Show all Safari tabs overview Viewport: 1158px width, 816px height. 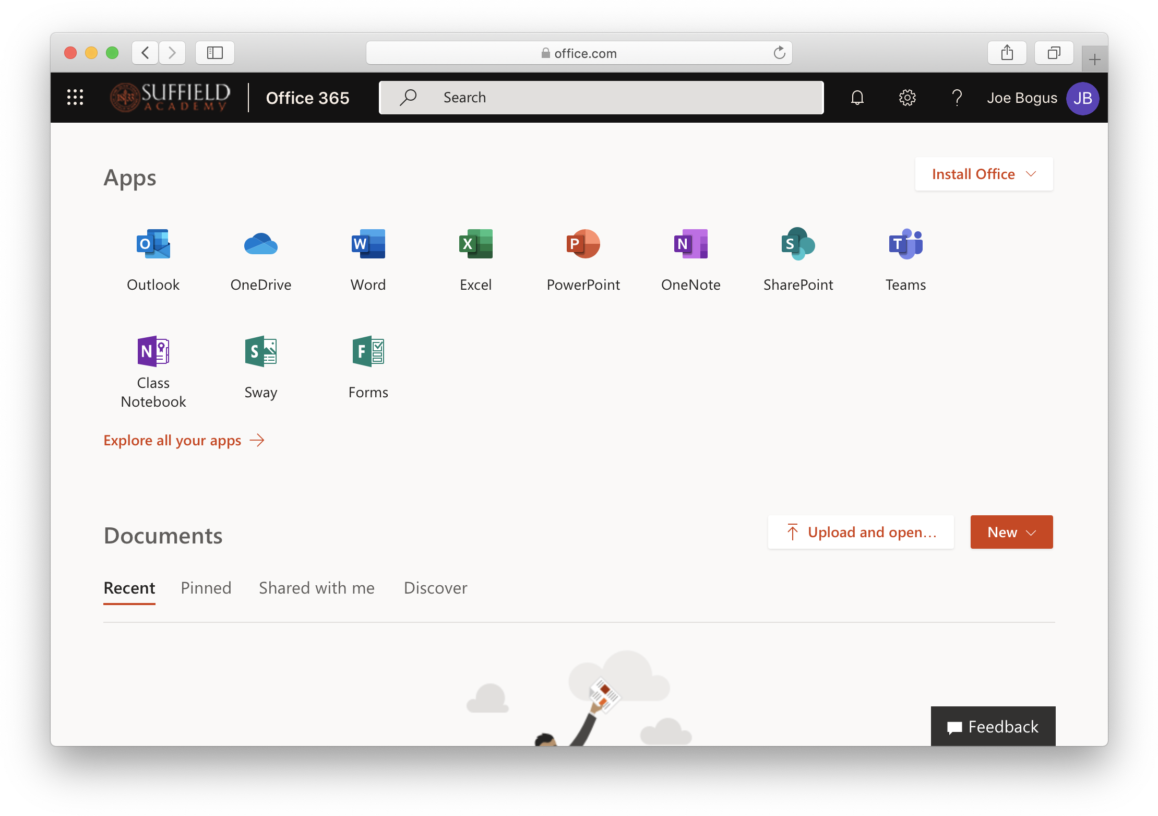1054,53
